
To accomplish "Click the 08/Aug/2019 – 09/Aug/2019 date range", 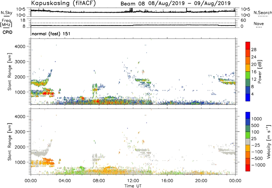I will pos(189,3).
